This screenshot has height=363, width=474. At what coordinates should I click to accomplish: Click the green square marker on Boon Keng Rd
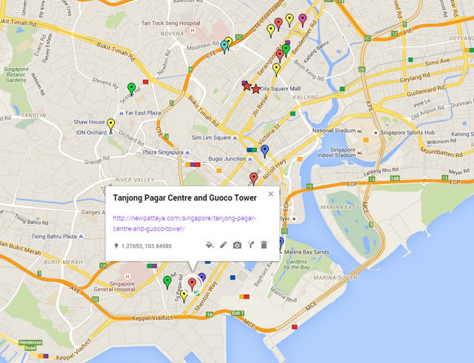point(342,89)
